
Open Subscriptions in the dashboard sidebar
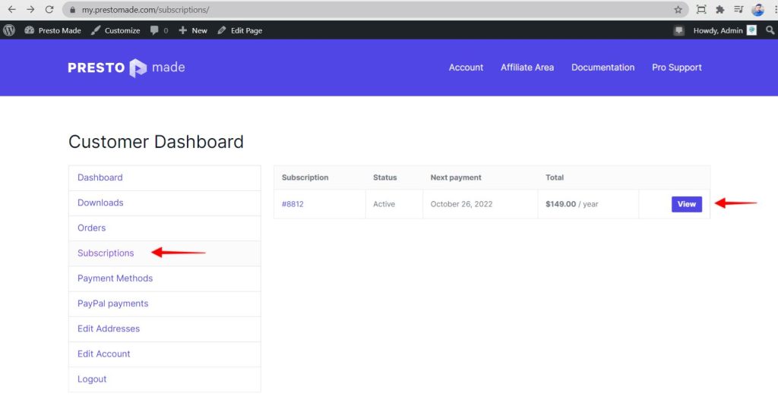[106, 253]
